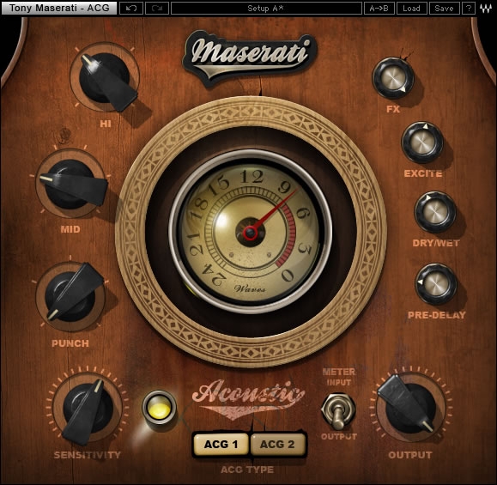Click the yellow sensitivity LED indicator
497x485 pixels.
pos(159,407)
